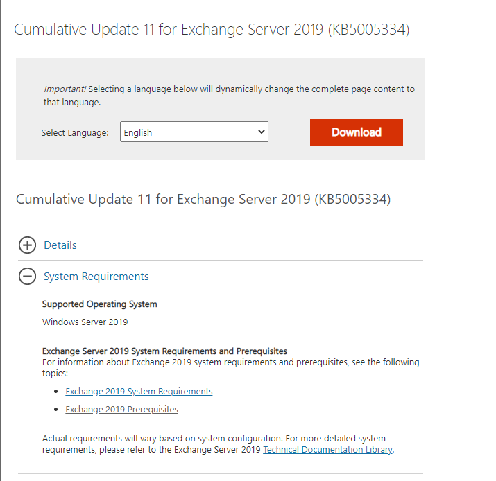Click the bullet before Exchange 2019 Prerequisites
Screen dimensions: 496x481
56,409
